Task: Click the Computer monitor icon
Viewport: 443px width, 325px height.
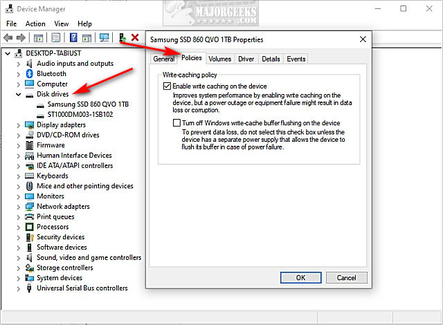Action: coord(29,84)
